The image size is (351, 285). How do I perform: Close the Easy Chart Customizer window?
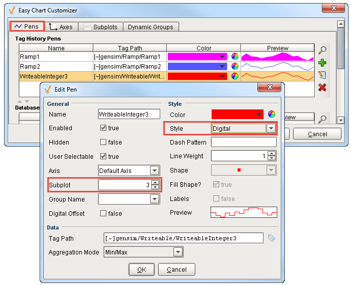click(x=333, y=8)
